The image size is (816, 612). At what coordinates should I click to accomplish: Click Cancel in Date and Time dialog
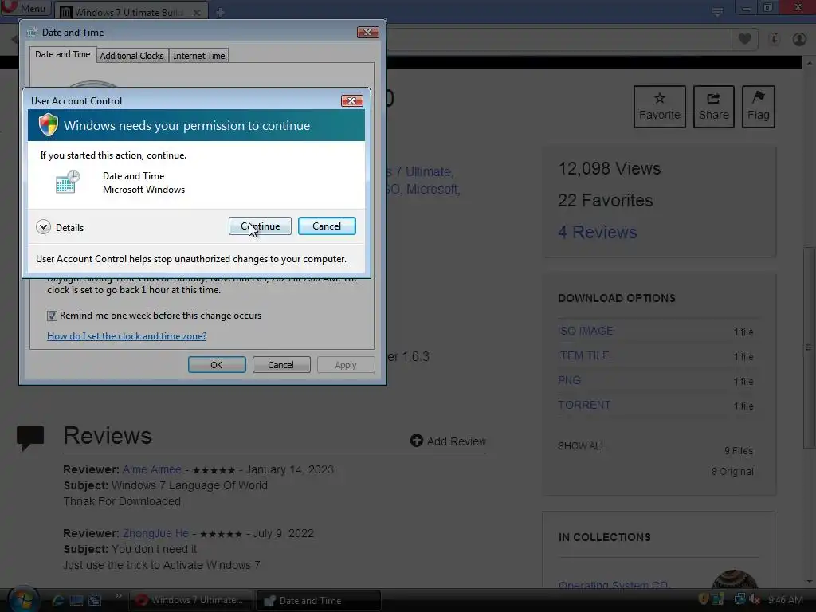281,365
